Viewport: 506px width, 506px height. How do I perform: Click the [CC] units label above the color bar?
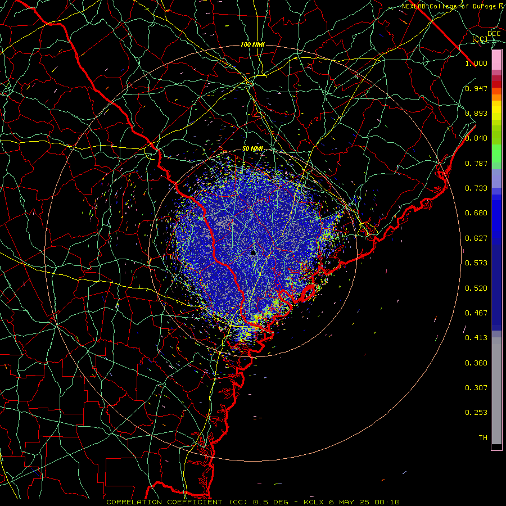click(x=480, y=39)
